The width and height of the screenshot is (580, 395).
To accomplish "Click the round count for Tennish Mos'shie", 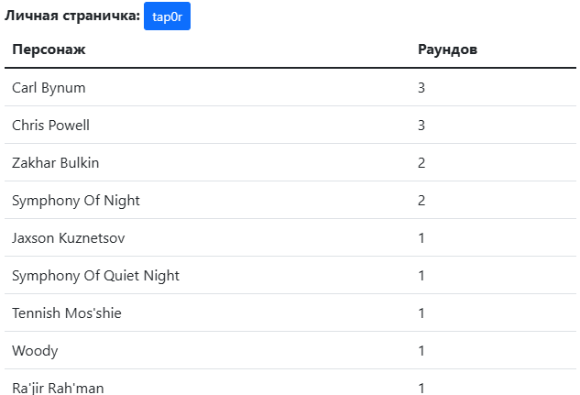I will coord(421,313).
